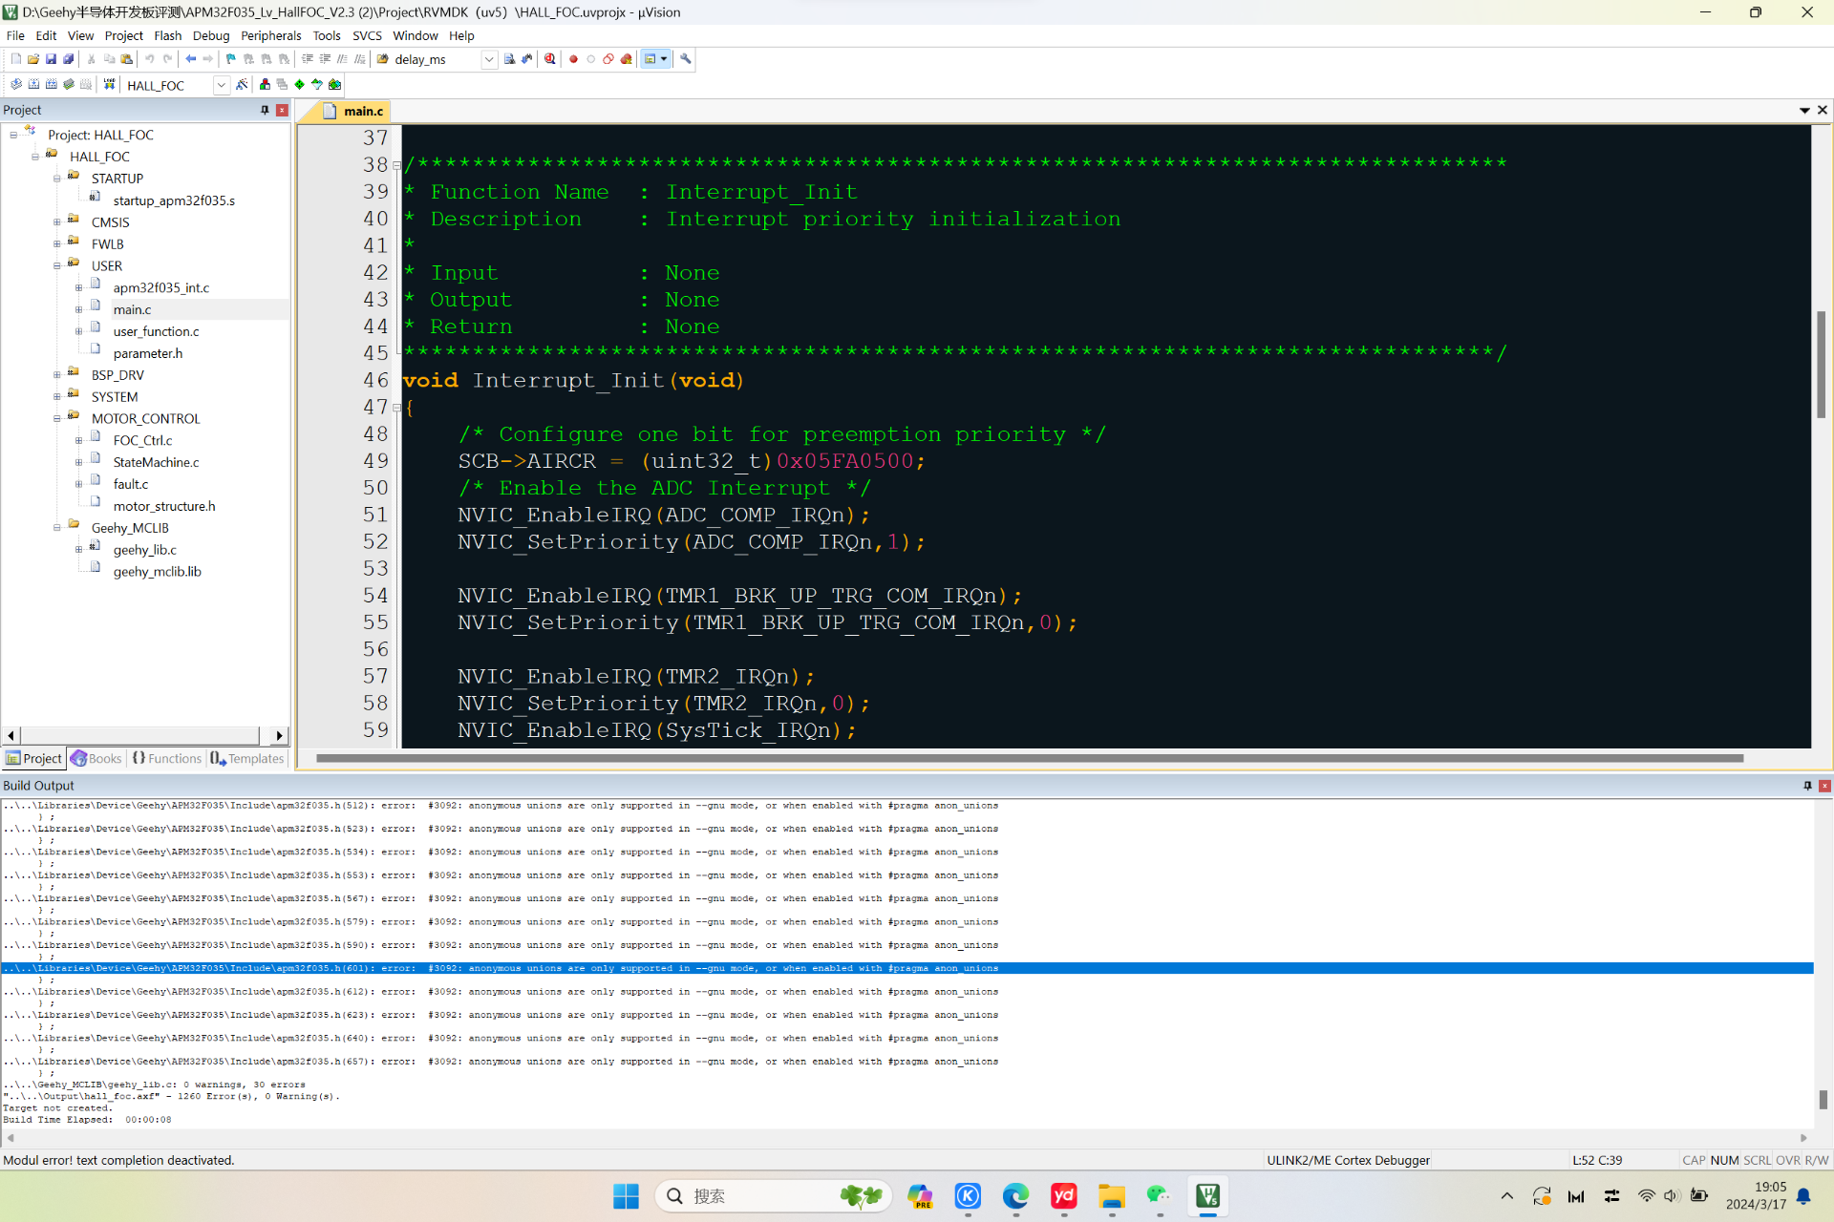The width and height of the screenshot is (1834, 1222).
Task: Expand the FWLB group
Action: pos(57,244)
